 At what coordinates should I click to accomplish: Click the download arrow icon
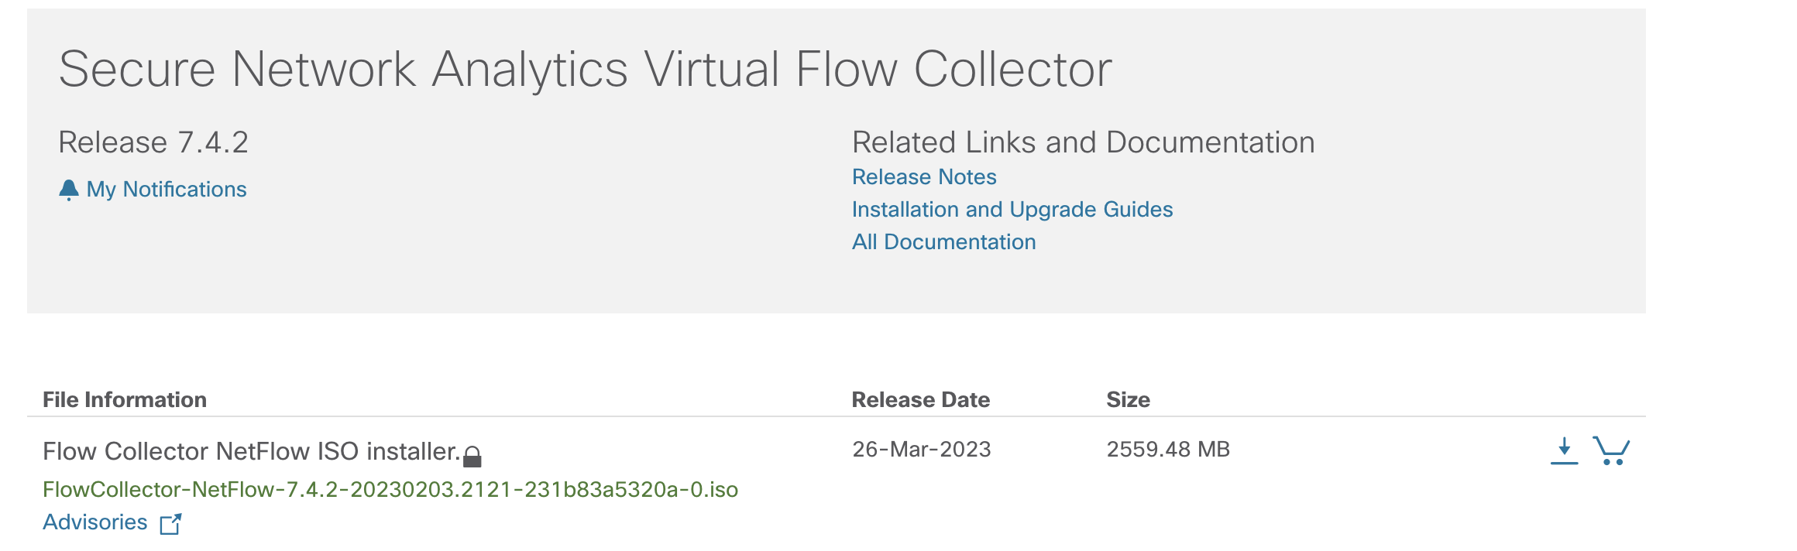coord(1564,450)
